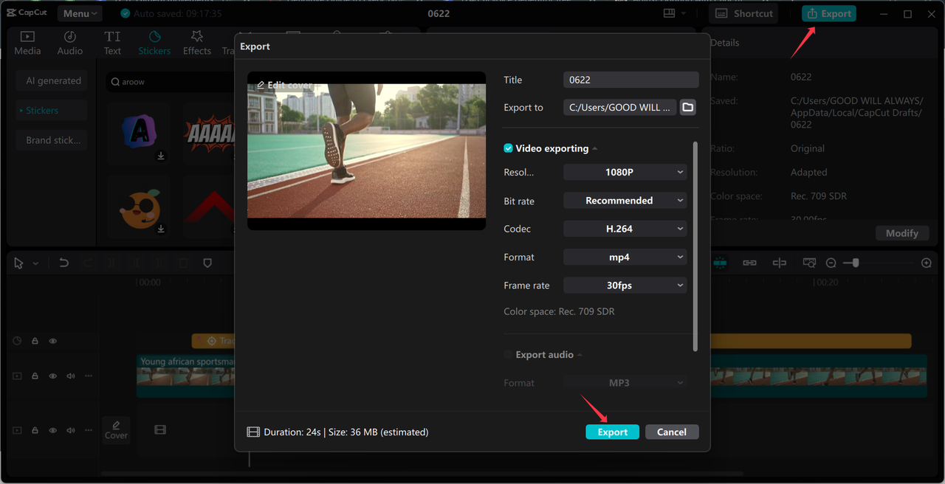Open the Export folder browse icon
The height and width of the screenshot is (484, 945).
coord(687,107)
